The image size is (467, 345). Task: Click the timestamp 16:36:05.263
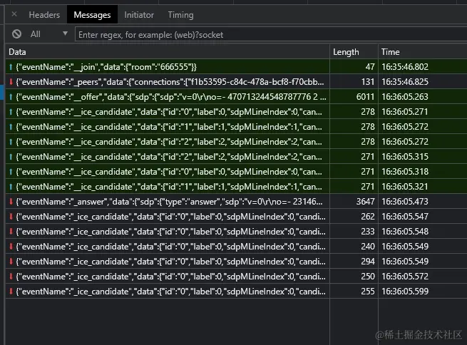coord(405,97)
